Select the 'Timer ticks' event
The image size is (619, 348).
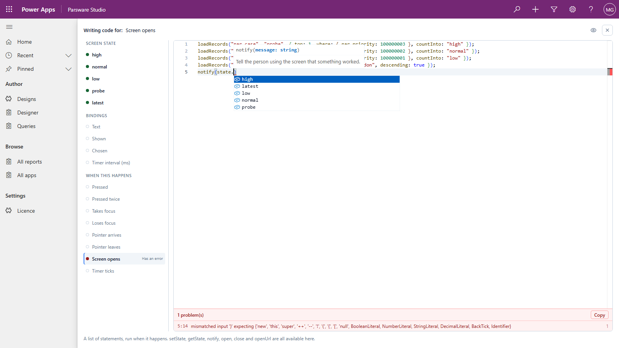pos(125,271)
